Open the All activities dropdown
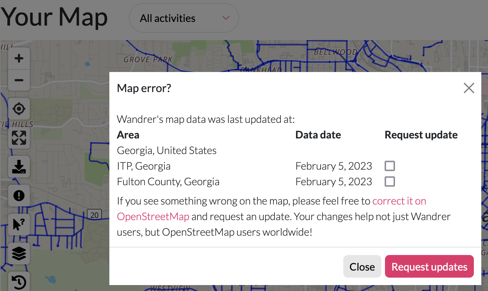This screenshot has height=291, width=488. 184,18
